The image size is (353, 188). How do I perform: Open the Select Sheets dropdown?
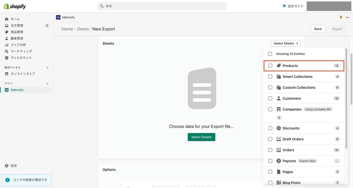(x=285, y=43)
